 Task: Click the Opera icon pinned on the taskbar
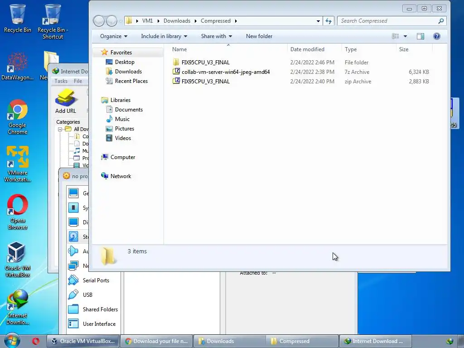tap(36, 341)
